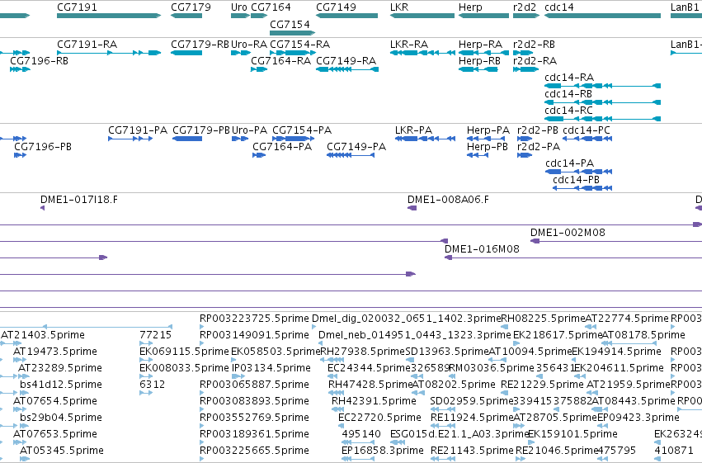702x463 pixels.
Task: Select the CG7164-PA protein label
Action: 282,147
